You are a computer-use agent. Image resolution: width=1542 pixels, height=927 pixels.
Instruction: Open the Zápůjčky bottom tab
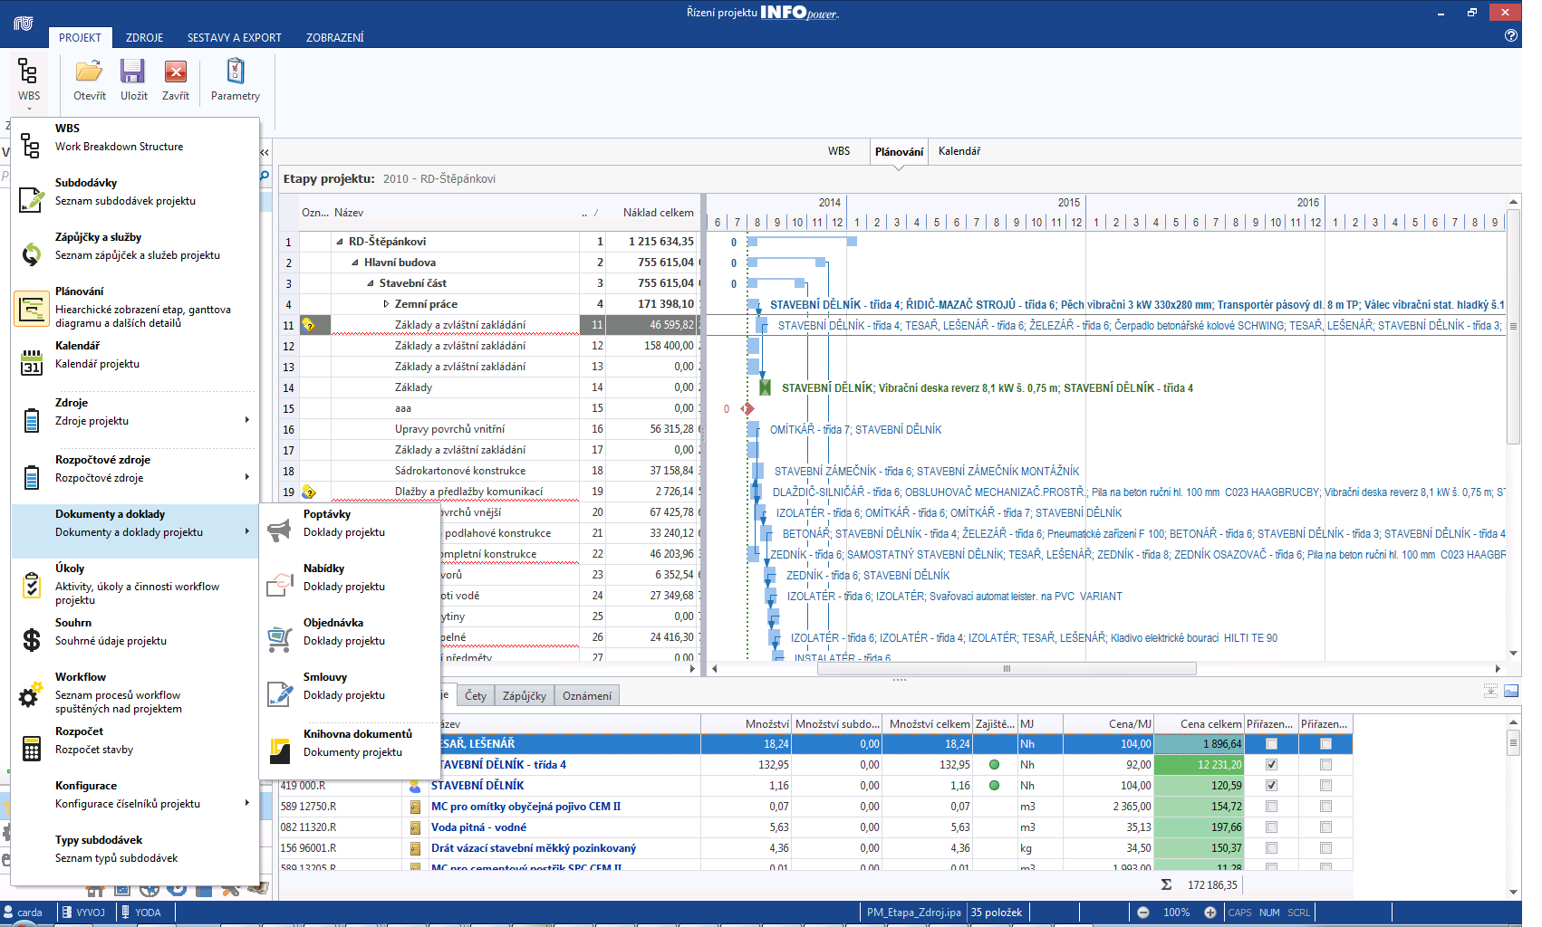click(x=524, y=696)
